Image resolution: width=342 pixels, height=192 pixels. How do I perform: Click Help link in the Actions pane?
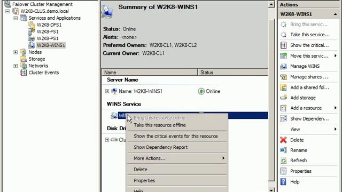(x=294, y=182)
